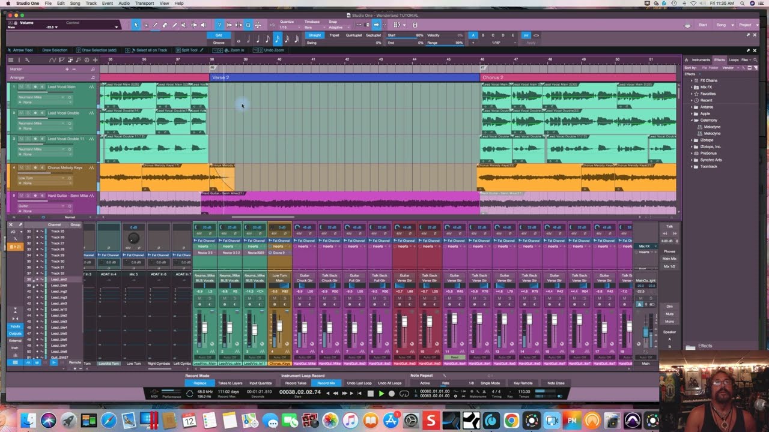The image size is (769, 432).
Task: Toggle the Loop transport button
Action: (405, 394)
